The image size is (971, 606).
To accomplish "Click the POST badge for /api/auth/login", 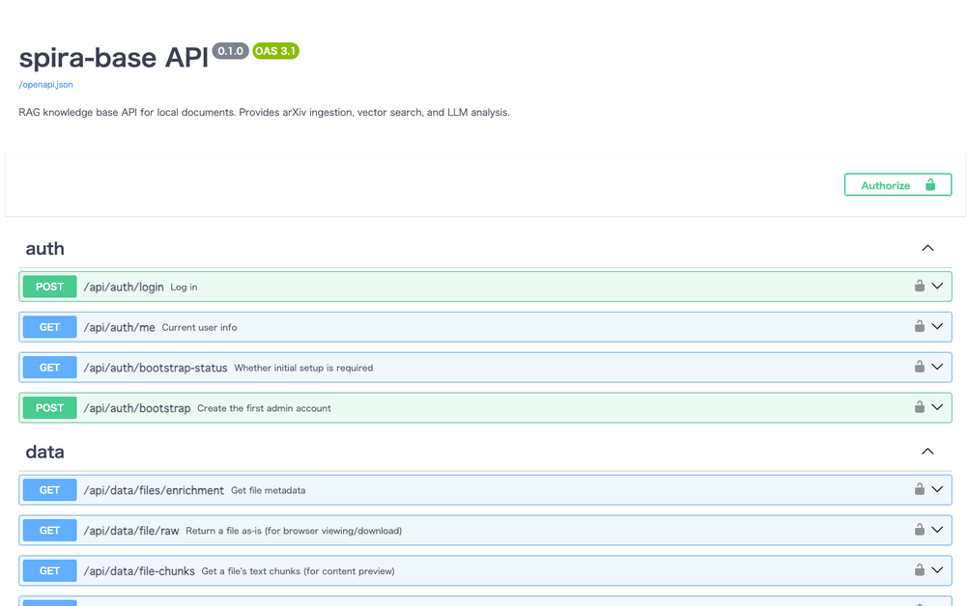I will click(49, 287).
